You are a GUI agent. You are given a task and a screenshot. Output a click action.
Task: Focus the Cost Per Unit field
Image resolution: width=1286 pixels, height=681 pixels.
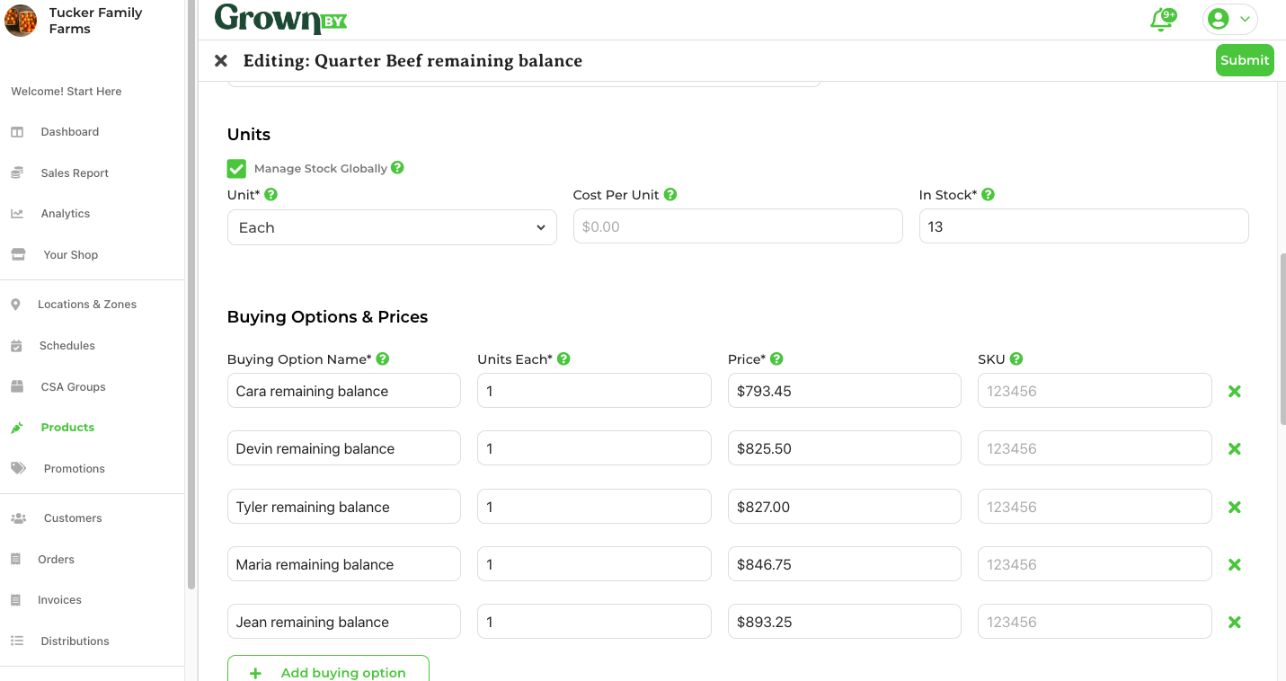pos(738,226)
